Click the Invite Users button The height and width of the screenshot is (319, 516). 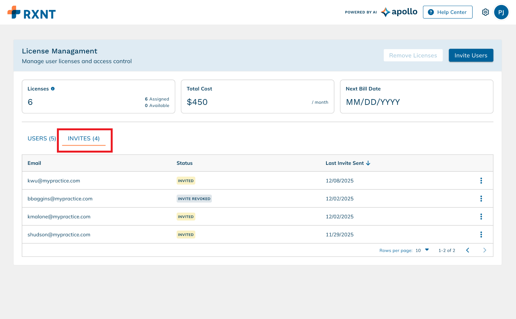(471, 55)
